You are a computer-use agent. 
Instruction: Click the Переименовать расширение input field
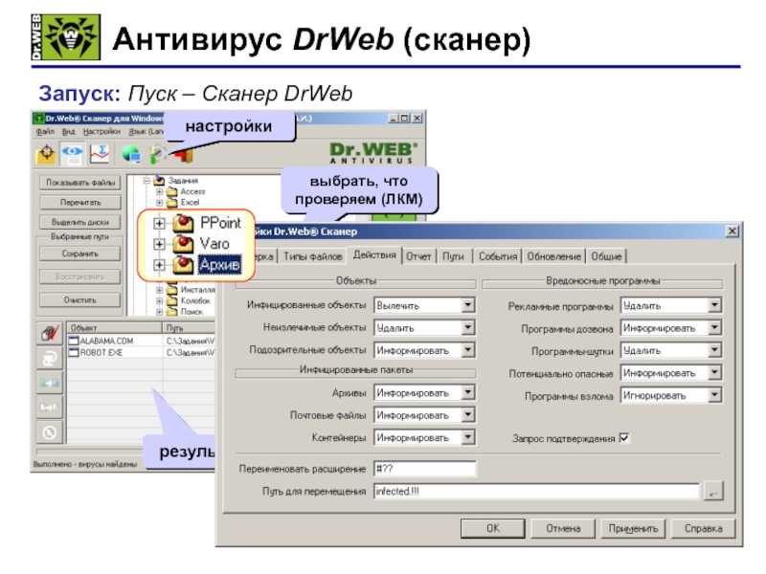(424, 469)
